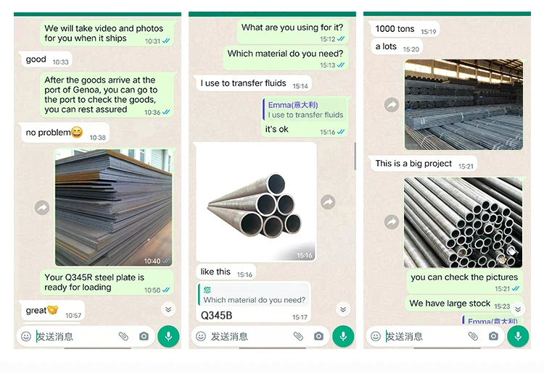The width and height of the screenshot is (544, 373).
Task: Jump to latest messages in right chat
Action: [x=518, y=309]
